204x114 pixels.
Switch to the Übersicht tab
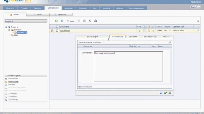pyautogui.click(x=10, y=8)
